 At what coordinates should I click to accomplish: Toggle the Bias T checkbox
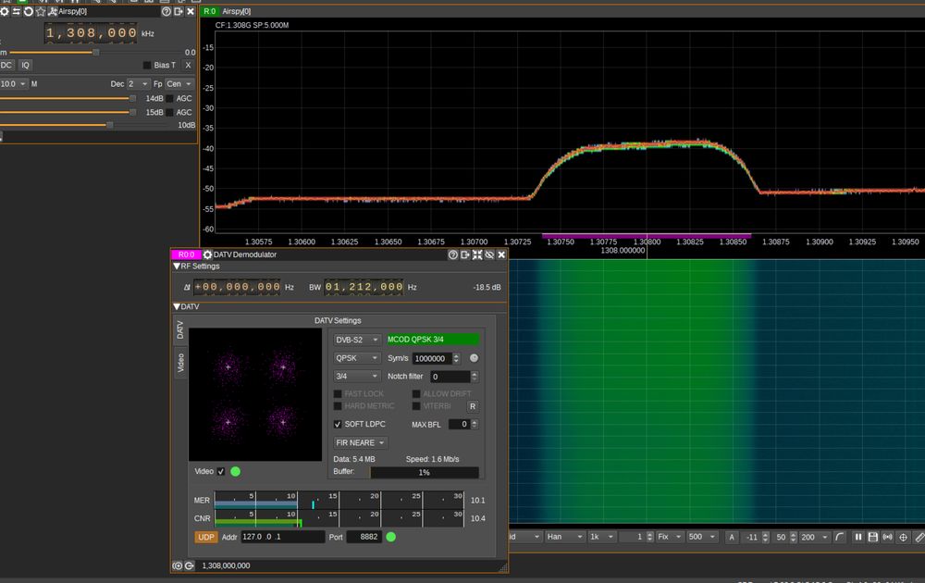(x=147, y=65)
